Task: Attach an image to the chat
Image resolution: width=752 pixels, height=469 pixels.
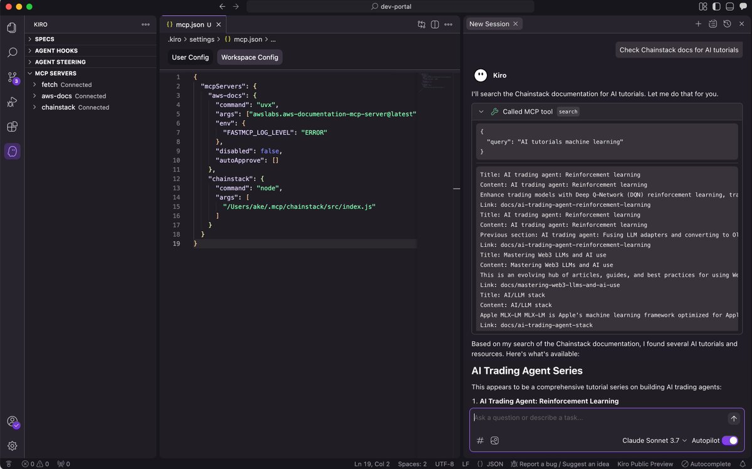Action: (x=494, y=440)
